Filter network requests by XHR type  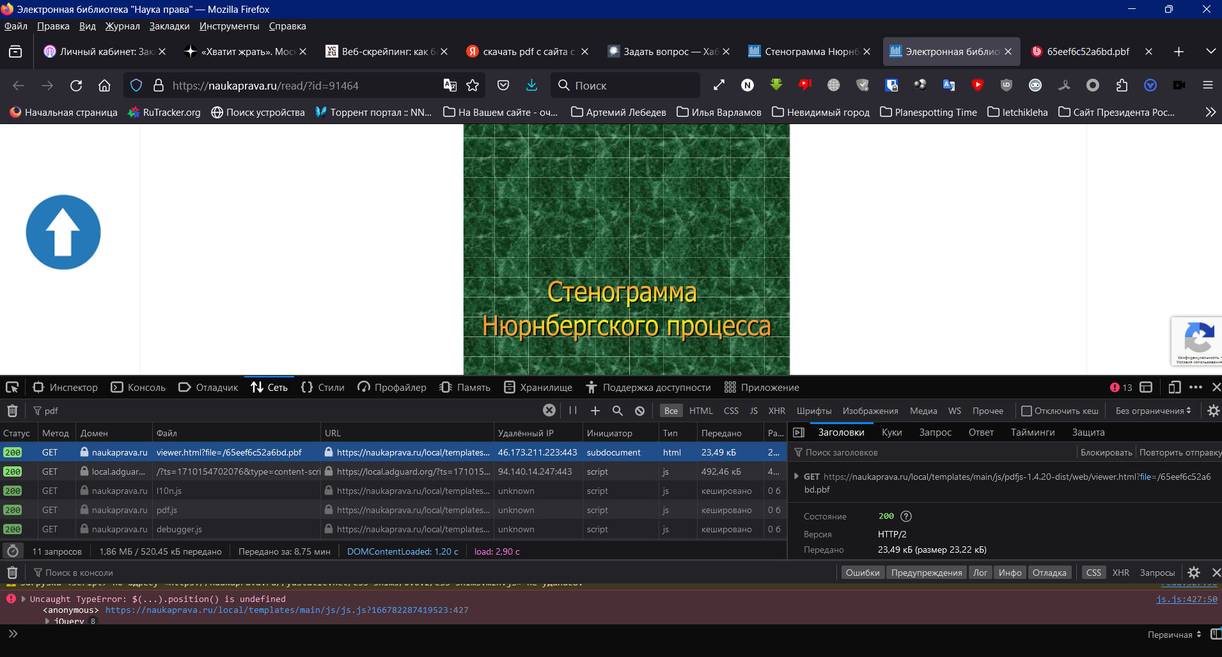(776, 411)
